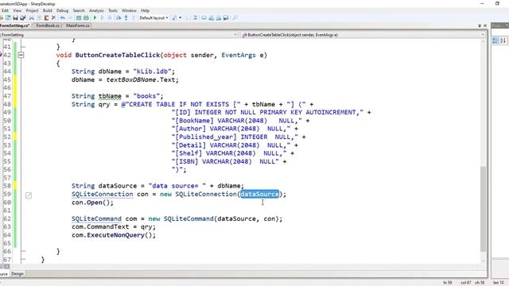The image size is (509, 286).
Task: Click the red X Delete icon
Action: tap(53, 17)
